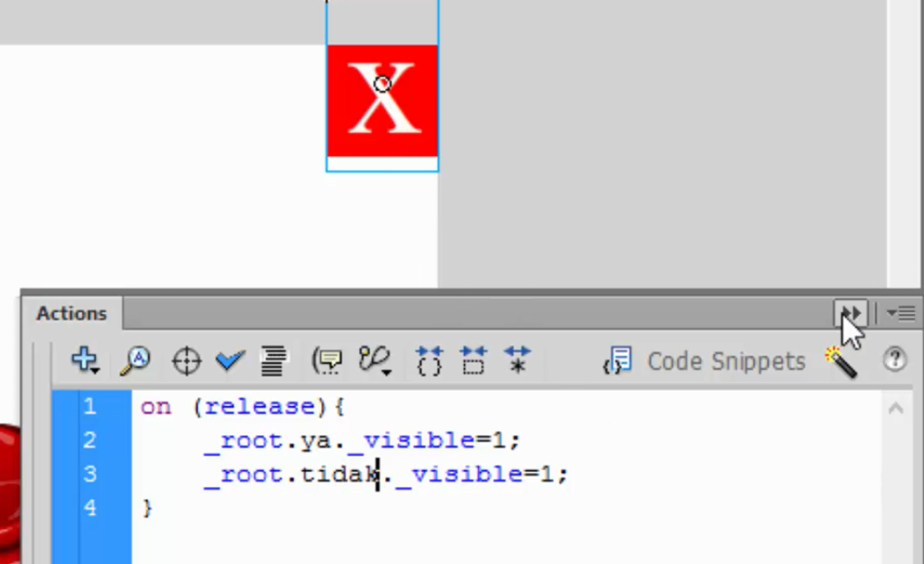924x564 pixels.
Task: Click the closing brace on line 4
Action: pyautogui.click(x=147, y=508)
